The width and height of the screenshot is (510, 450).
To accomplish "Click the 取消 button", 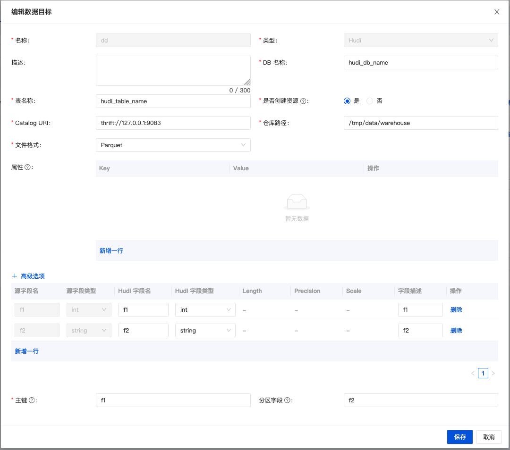I will [x=489, y=437].
